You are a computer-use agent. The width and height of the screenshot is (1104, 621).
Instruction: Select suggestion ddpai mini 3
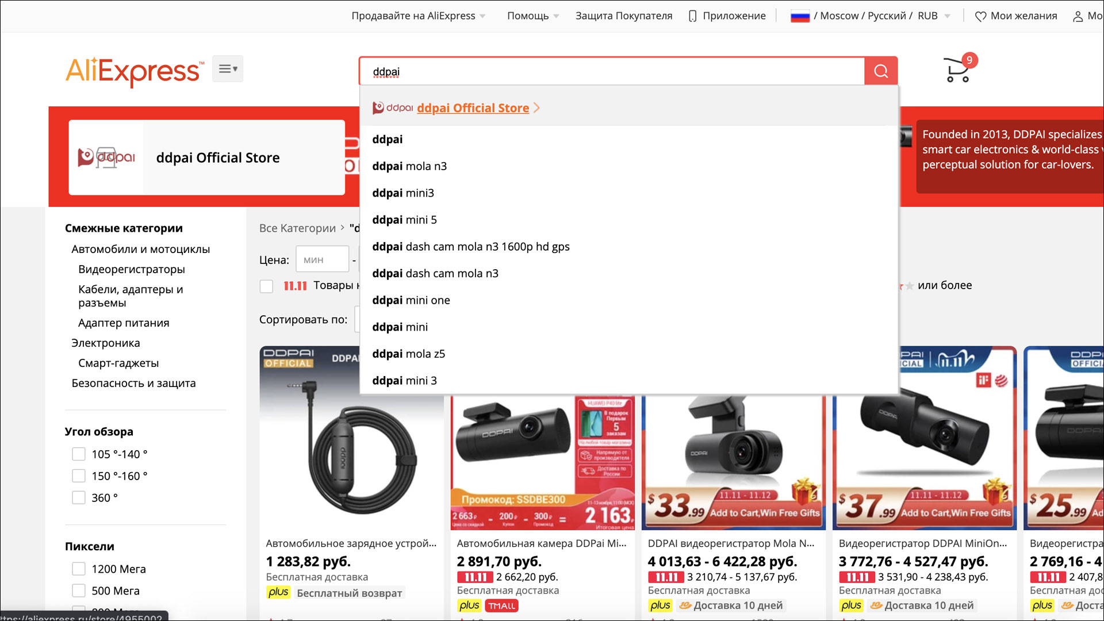[629, 381]
